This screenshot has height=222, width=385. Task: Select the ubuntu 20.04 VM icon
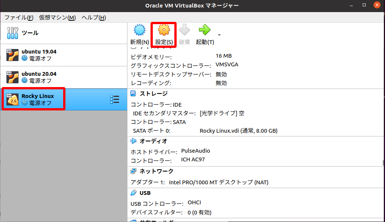12,77
